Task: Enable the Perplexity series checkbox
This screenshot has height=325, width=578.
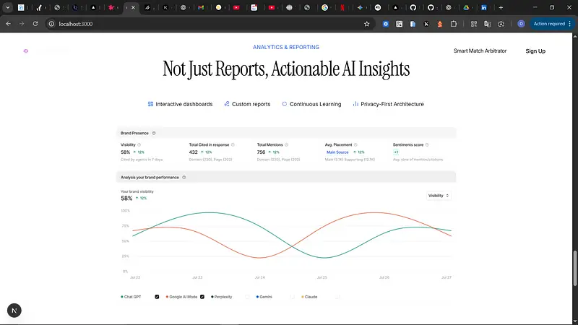Action: [x=248, y=297]
